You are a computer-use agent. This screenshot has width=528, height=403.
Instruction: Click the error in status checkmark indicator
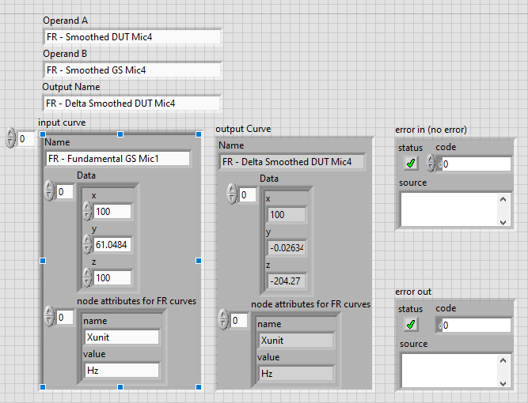click(411, 164)
